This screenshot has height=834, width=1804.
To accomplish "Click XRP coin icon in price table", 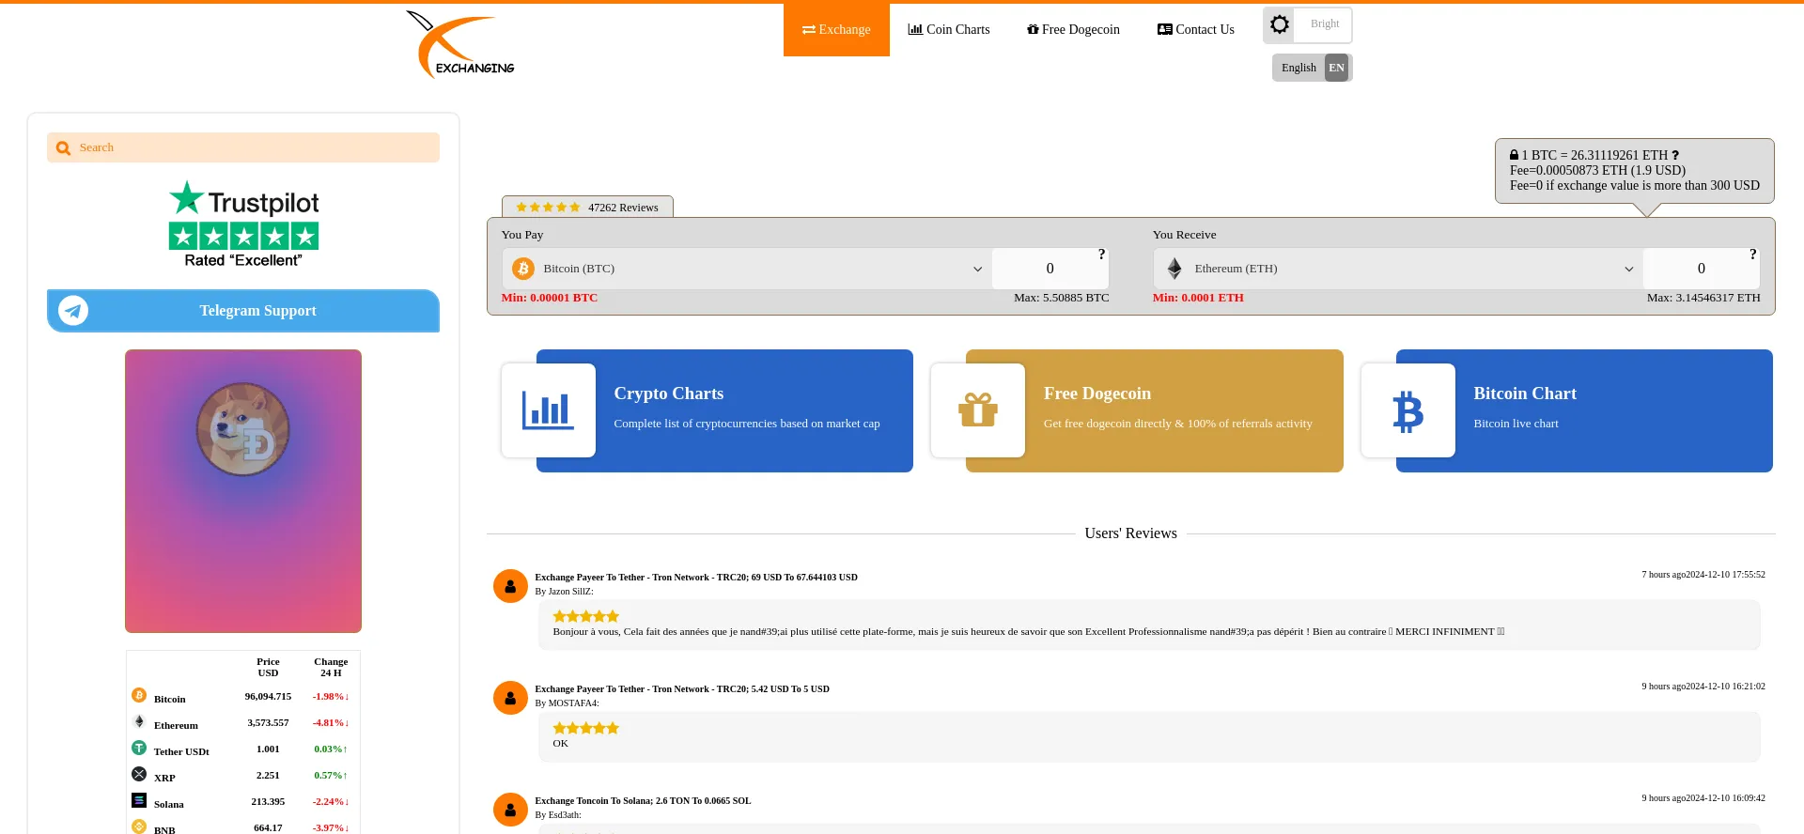I will pos(139,774).
